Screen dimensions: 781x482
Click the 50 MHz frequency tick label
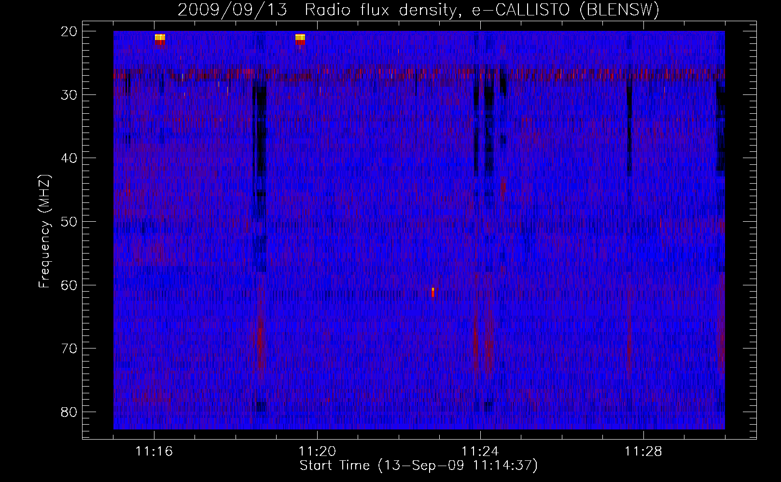pos(69,222)
